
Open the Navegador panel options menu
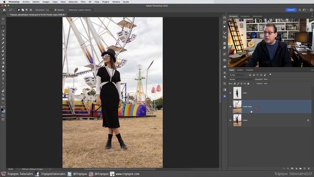click(x=312, y=16)
